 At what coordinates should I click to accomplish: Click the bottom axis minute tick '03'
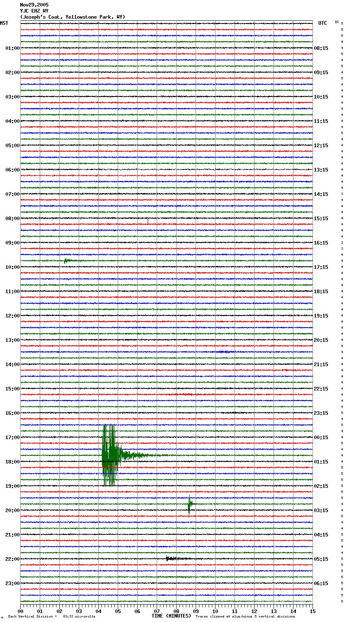click(x=79, y=611)
